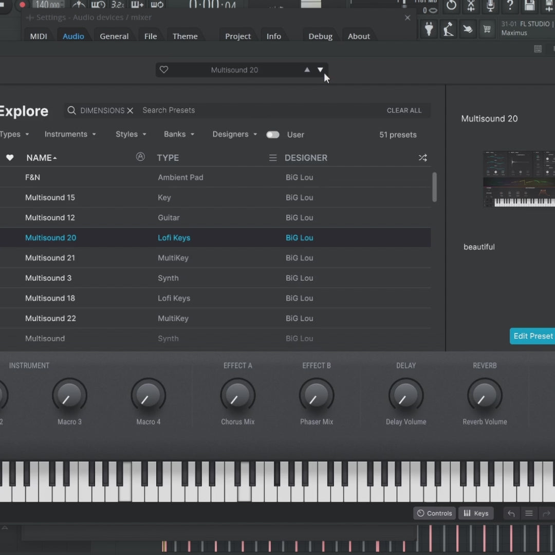Open help with question mark icon

pyautogui.click(x=510, y=6)
